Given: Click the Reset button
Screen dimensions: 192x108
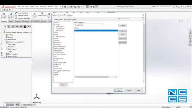Looking at the screenshot, I should [x=63, y=85].
